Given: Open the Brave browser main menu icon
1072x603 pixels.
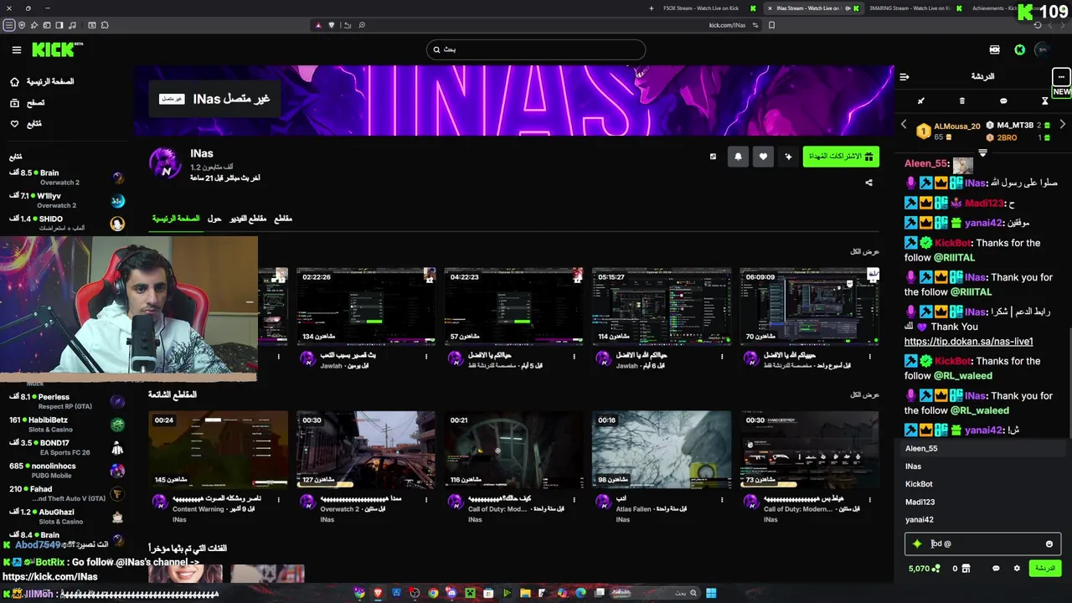Looking at the screenshot, I should tap(9, 25).
